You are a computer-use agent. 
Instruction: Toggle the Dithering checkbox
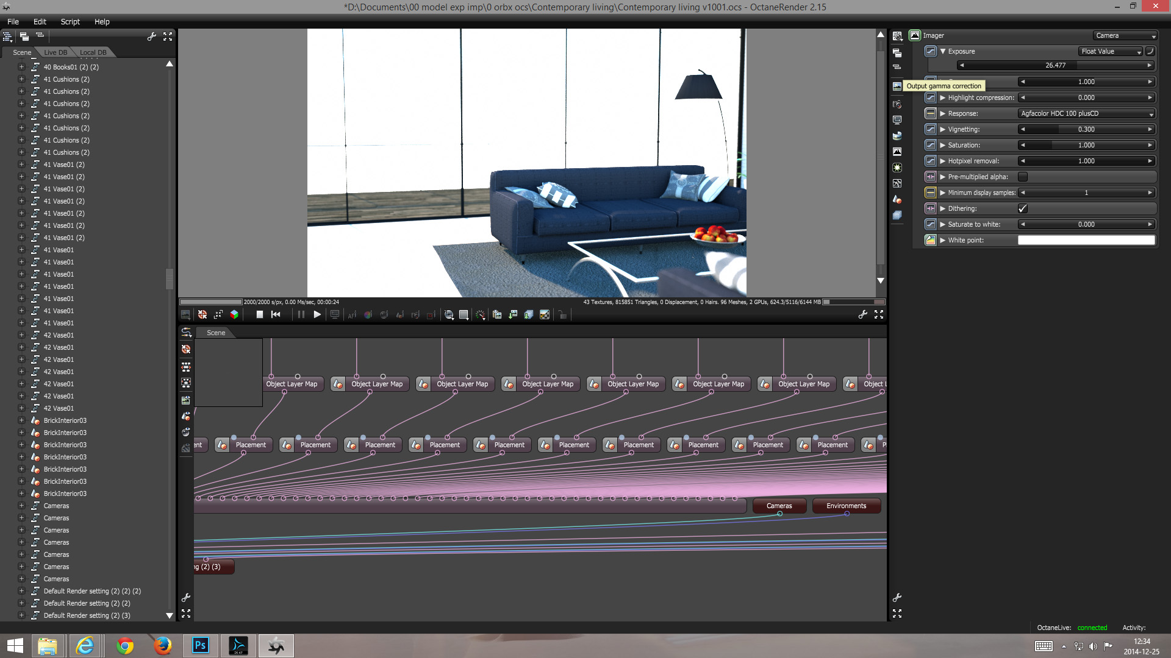1023,208
